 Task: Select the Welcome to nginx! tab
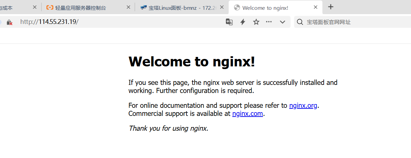275,7
